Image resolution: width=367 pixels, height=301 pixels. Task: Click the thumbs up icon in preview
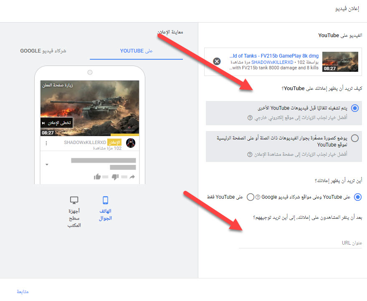(97, 177)
